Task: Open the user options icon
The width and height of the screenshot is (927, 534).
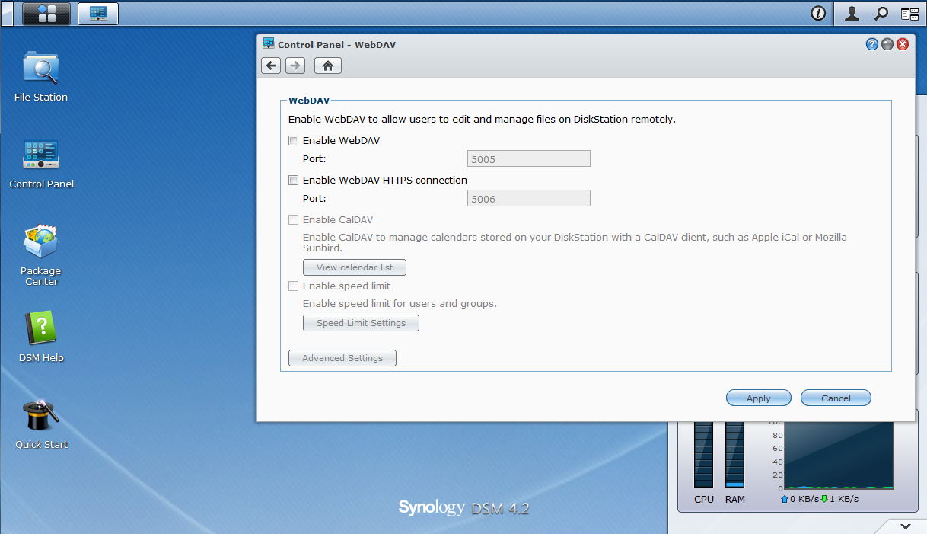Action: [852, 13]
